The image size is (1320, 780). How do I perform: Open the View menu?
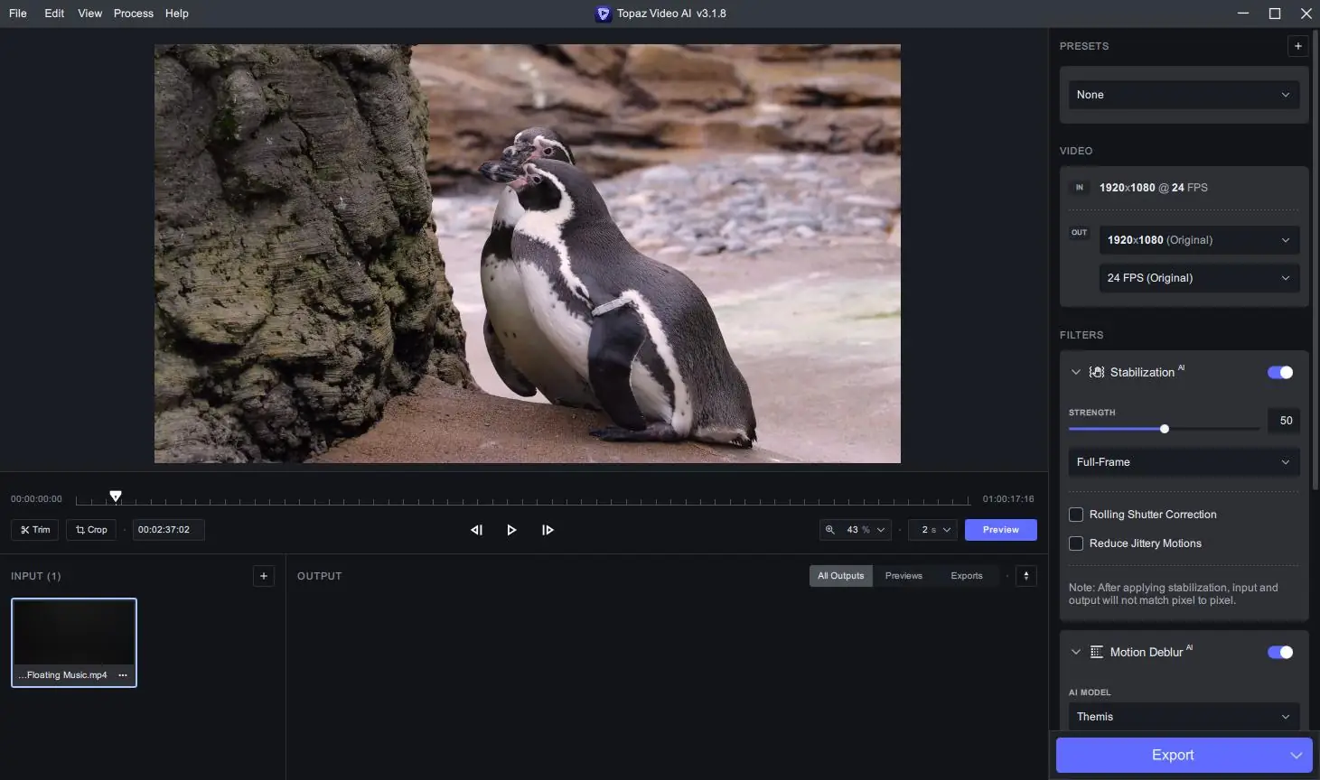(90, 14)
